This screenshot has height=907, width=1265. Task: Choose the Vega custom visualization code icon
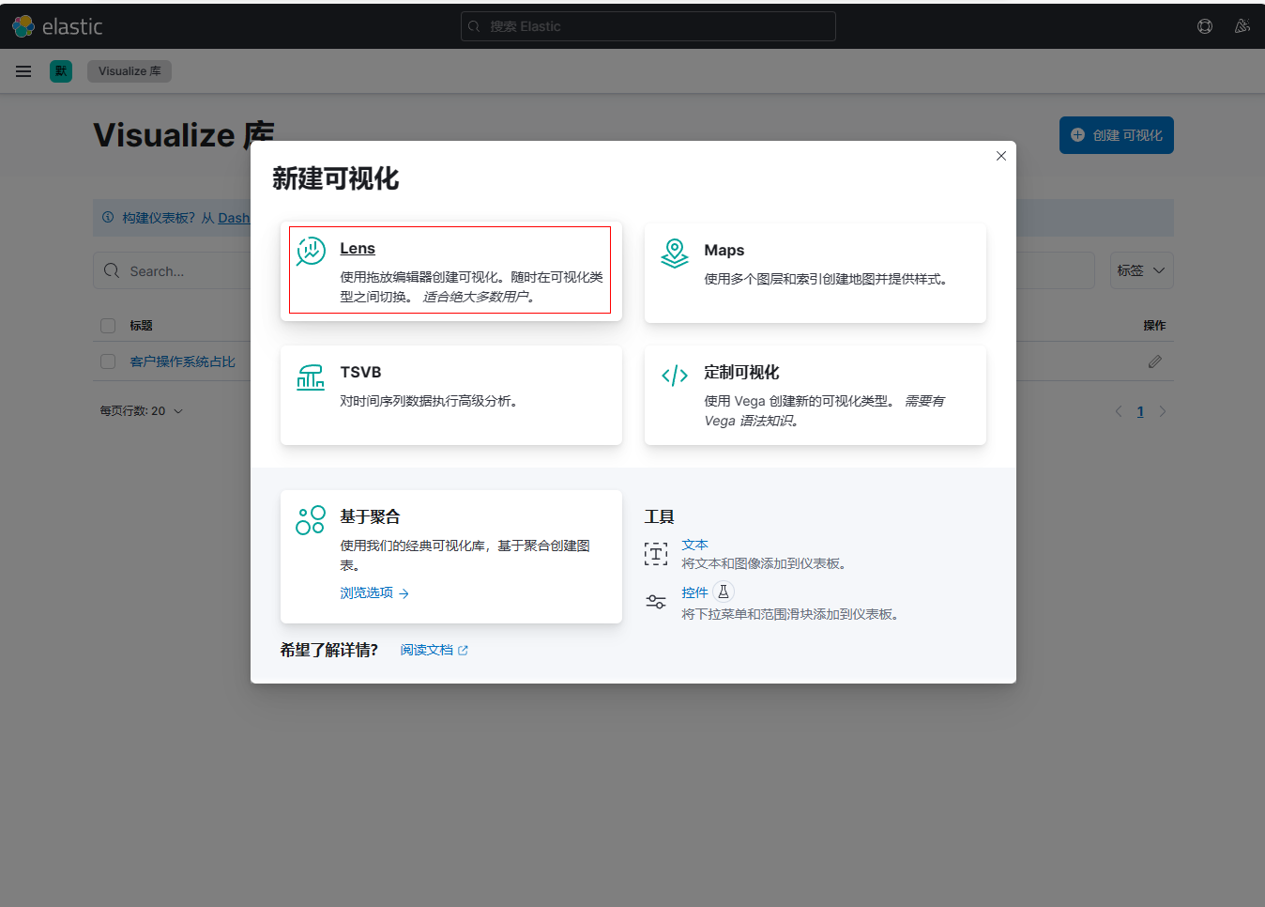[x=674, y=377]
